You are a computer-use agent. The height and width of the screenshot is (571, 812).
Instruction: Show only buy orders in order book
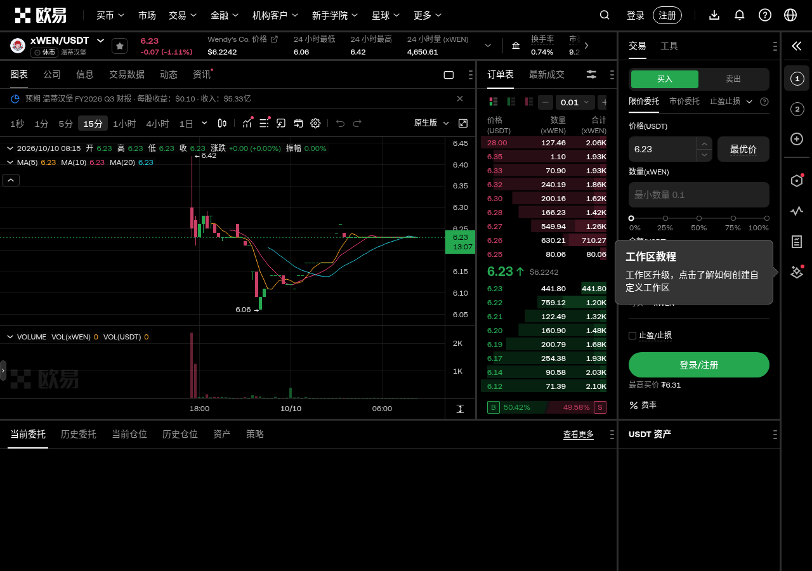pyautogui.click(x=511, y=102)
